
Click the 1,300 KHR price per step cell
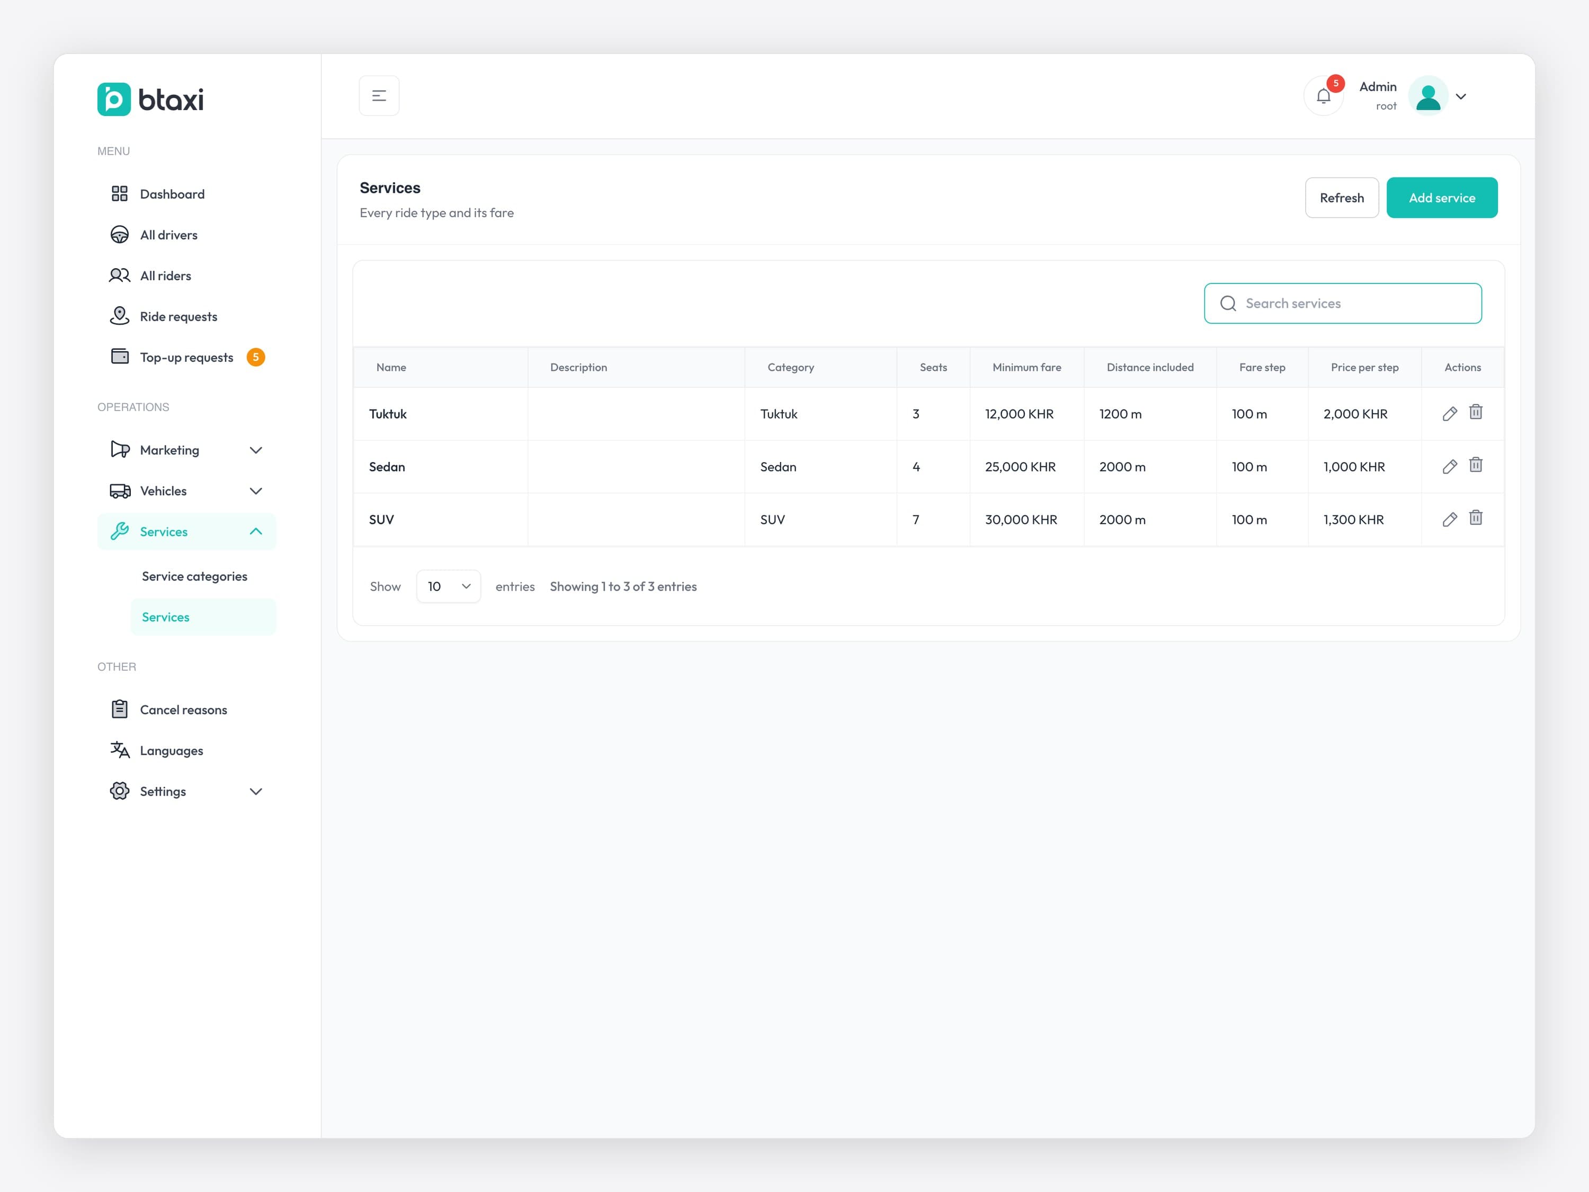tap(1364, 520)
